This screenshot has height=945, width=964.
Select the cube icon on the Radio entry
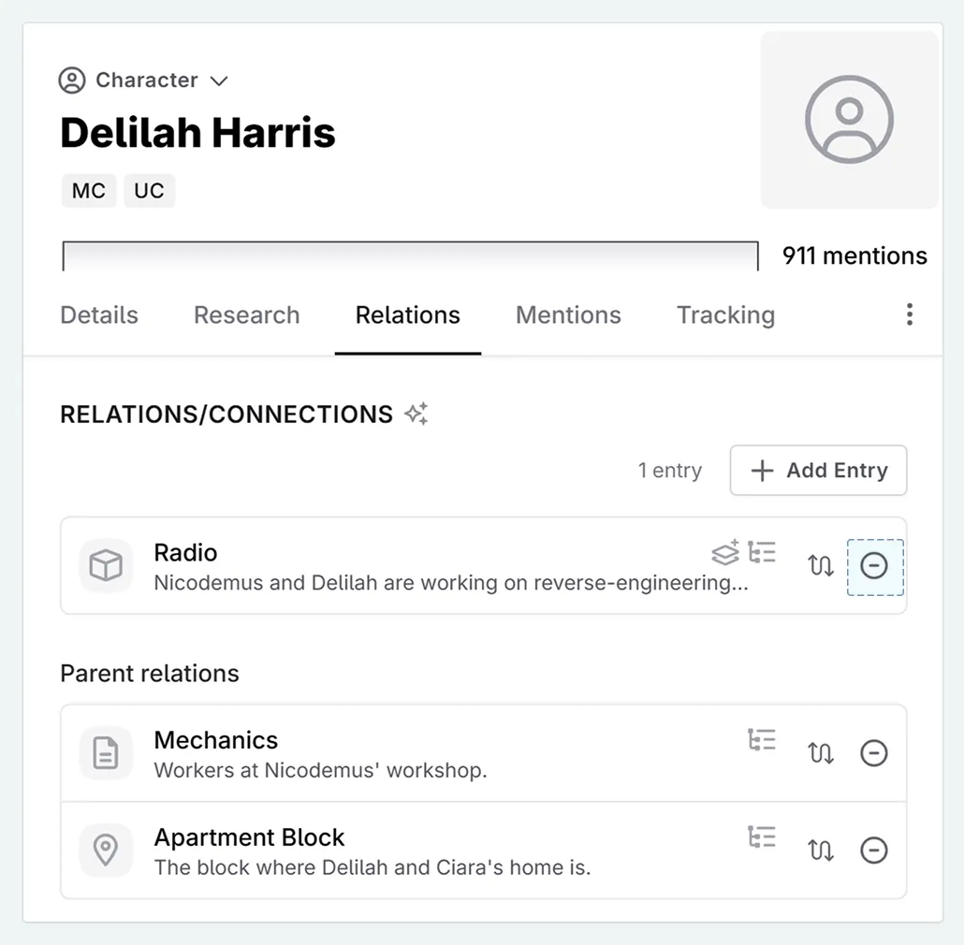pyautogui.click(x=106, y=565)
